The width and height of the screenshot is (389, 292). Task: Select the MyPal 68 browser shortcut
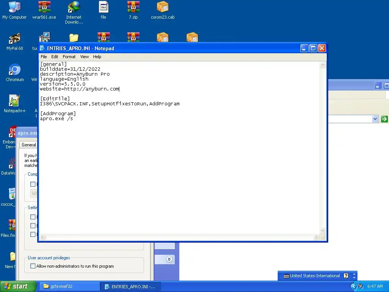tap(14, 42)
